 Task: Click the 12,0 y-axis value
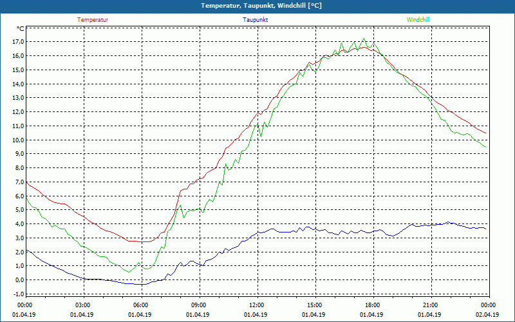click(x=18, y=112)
